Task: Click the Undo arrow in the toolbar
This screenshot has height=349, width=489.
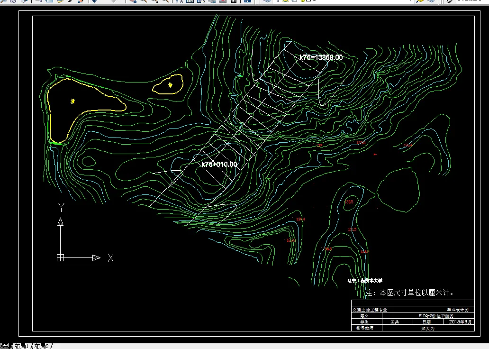Action: click(x=94, y=1)
